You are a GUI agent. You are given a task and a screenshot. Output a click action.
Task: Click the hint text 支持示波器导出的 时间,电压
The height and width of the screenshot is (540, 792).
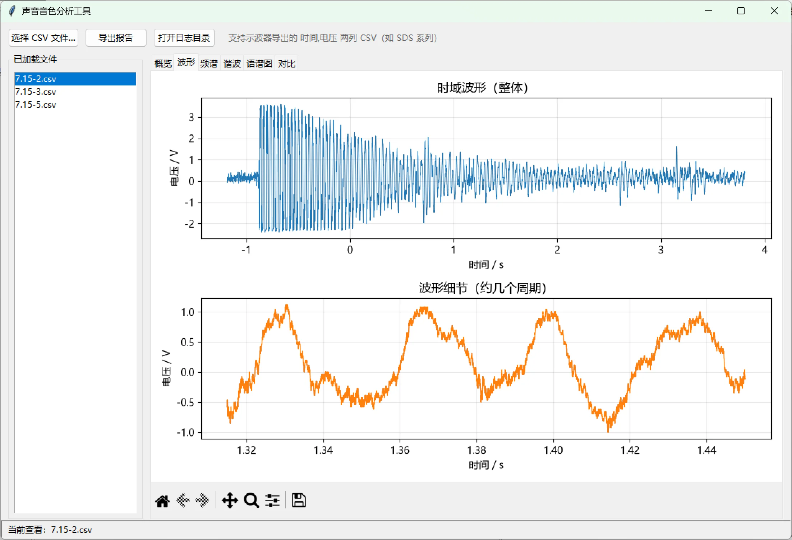(332, 38)
